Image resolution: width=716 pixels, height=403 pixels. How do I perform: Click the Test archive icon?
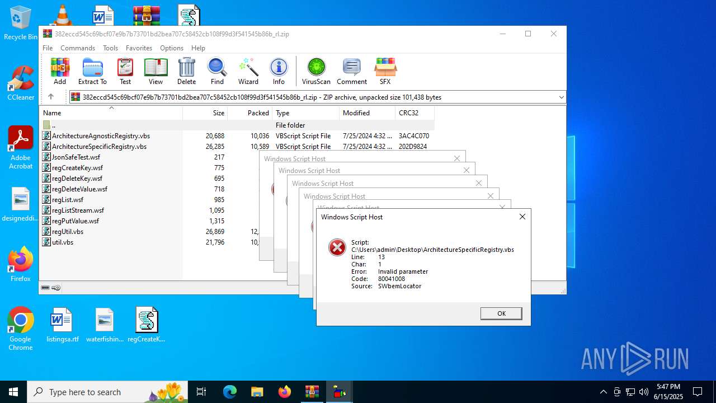pos(125,71)
